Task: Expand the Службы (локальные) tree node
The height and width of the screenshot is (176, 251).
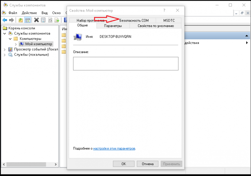Action: click(5, 55)
